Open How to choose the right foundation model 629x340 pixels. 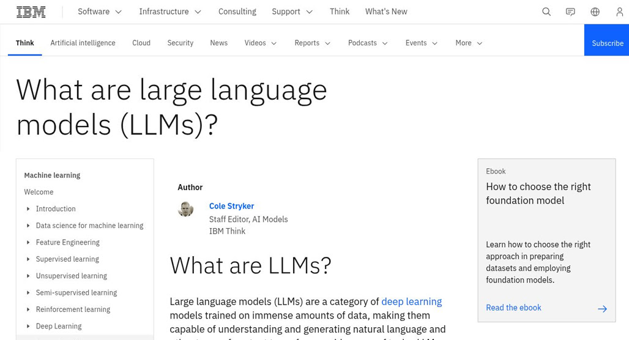coord(538,194)
